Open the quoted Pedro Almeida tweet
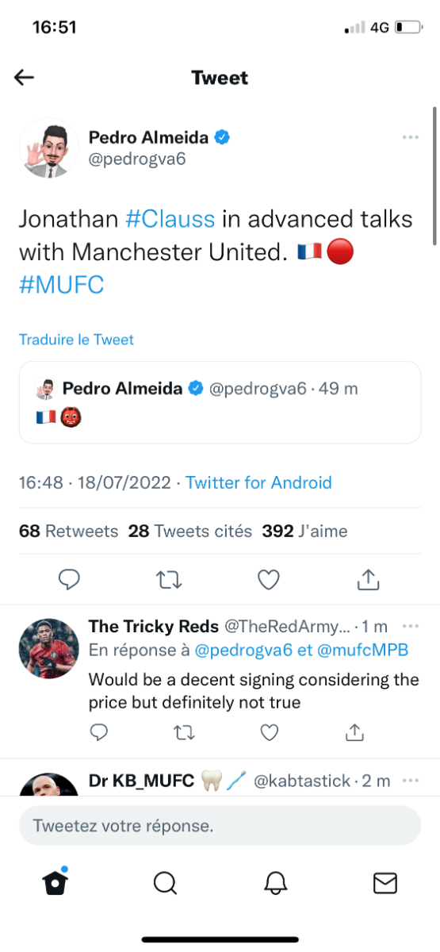440x952 pixels. [220, 402]
